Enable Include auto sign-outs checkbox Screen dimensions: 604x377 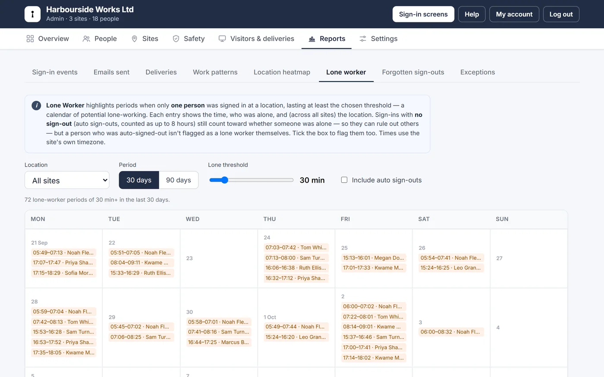[344, 180]
